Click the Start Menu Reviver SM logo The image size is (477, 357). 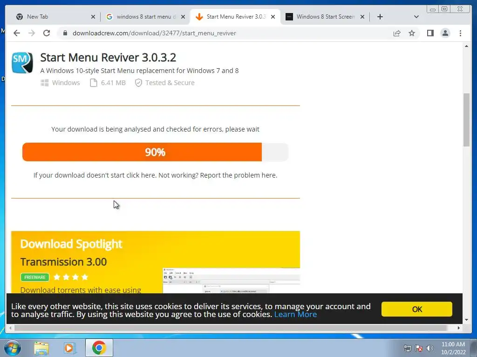click(x=22, y=63)
